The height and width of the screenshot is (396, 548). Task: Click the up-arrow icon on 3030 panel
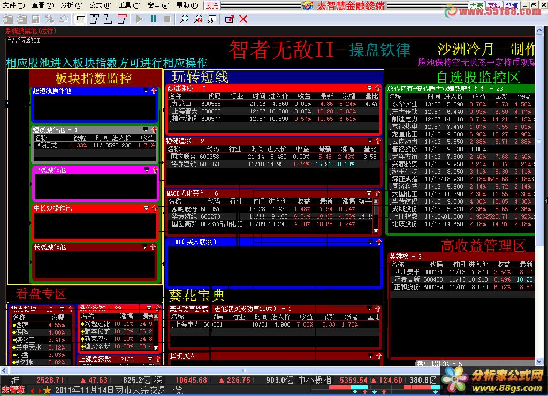pos(379,242)
